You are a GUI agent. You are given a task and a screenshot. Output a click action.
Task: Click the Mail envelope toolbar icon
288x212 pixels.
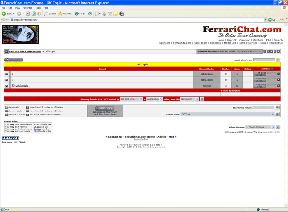point(97,14)
